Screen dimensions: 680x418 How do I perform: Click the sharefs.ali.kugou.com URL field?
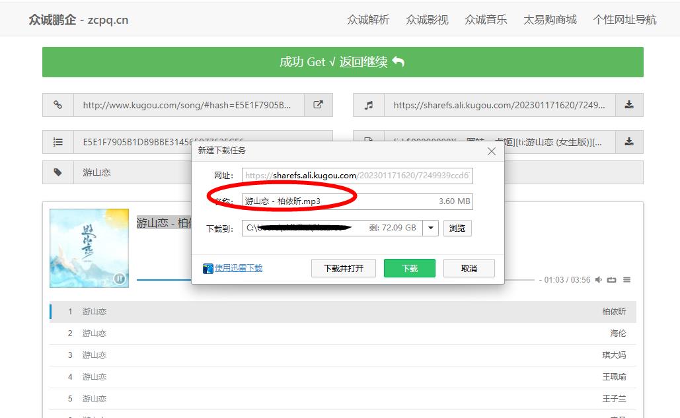(500, 105)
